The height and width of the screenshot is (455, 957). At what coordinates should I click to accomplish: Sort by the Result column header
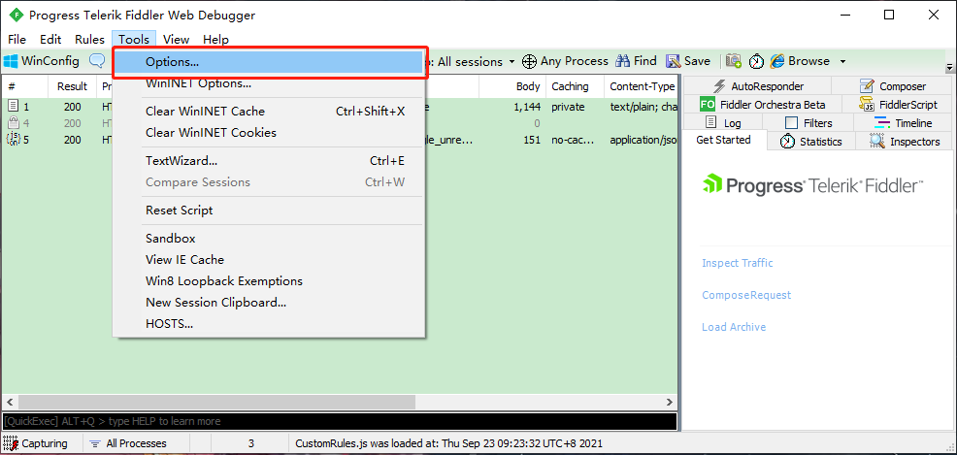coord(72,86)
